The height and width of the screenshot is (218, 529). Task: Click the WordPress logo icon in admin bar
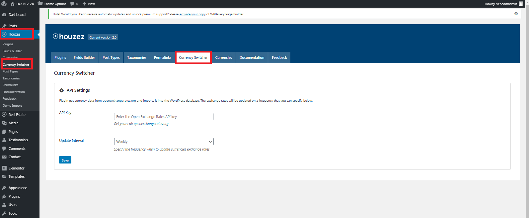[4, 4]
